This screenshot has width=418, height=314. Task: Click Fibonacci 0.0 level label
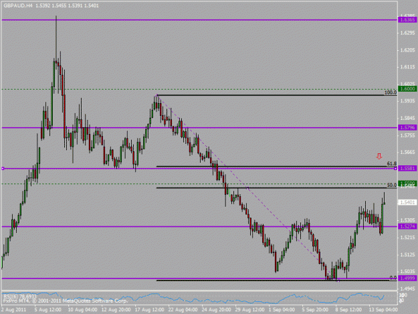[393, 278]
